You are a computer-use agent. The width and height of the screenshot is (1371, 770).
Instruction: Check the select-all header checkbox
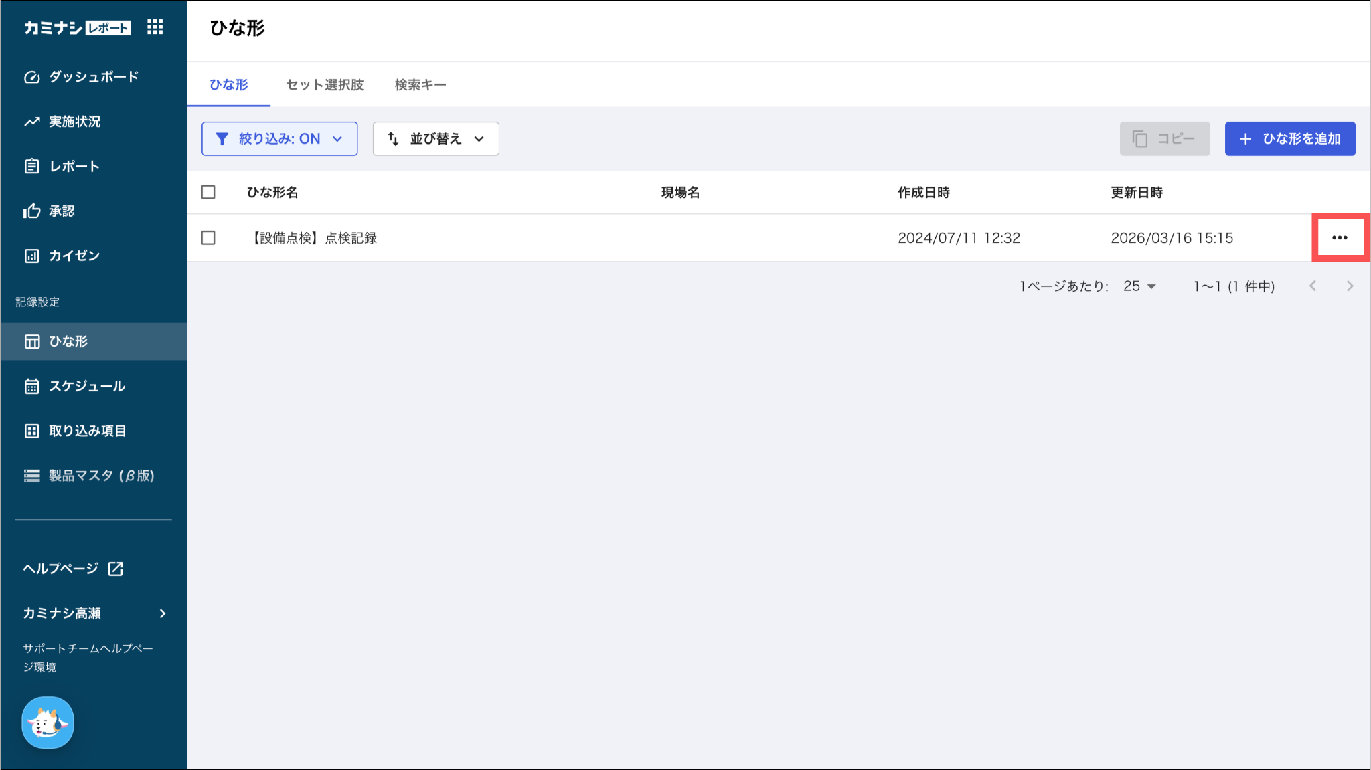tap(208, 193)
